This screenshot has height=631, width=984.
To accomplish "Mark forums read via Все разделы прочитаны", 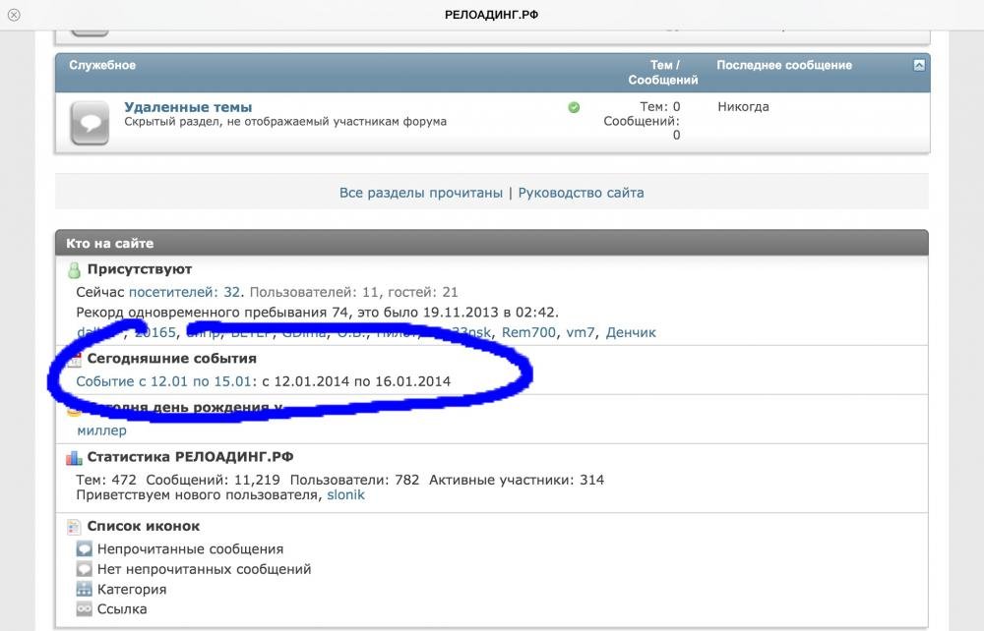I will [421, 193].
